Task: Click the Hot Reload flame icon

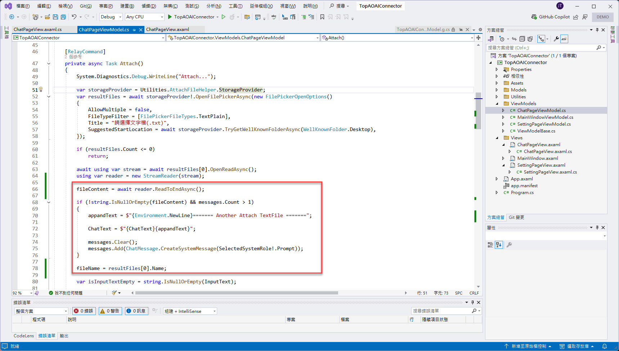Action: coord(232,17)
